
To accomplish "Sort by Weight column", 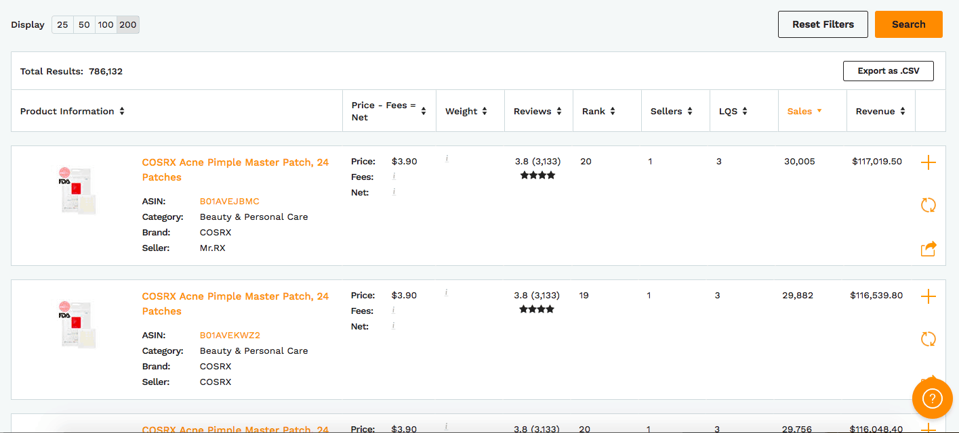I will click(466, 111).
